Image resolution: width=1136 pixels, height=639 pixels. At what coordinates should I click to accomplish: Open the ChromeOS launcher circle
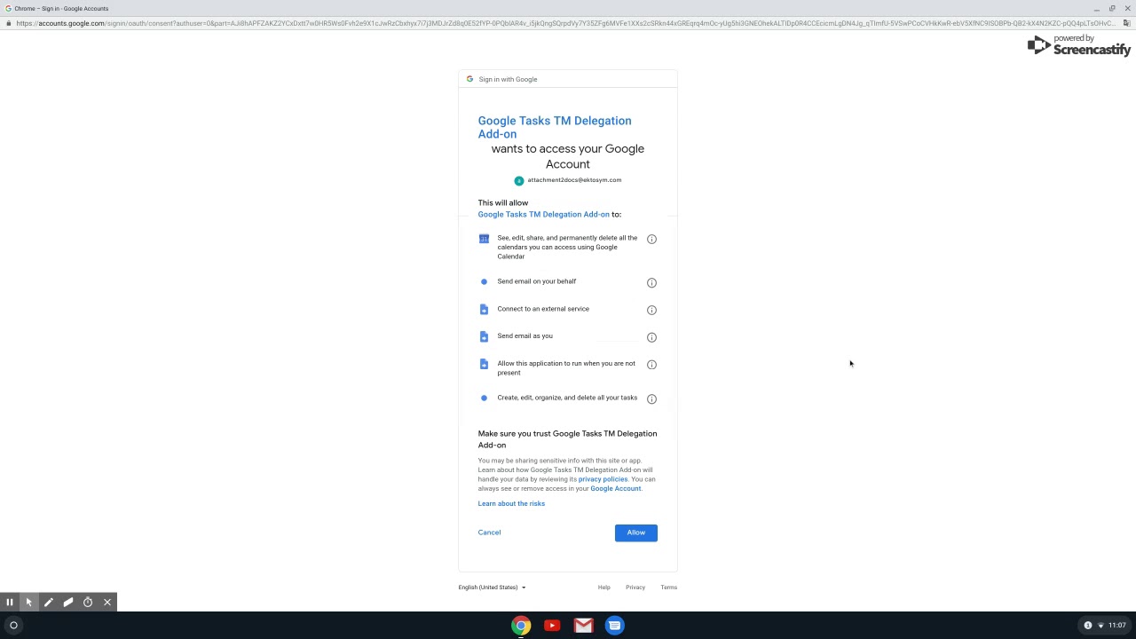tap(13, 626)
